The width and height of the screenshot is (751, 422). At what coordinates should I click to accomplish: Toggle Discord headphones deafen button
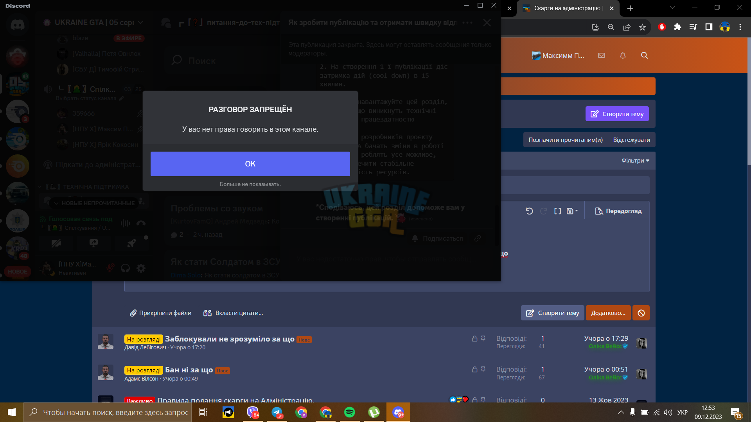126,268
